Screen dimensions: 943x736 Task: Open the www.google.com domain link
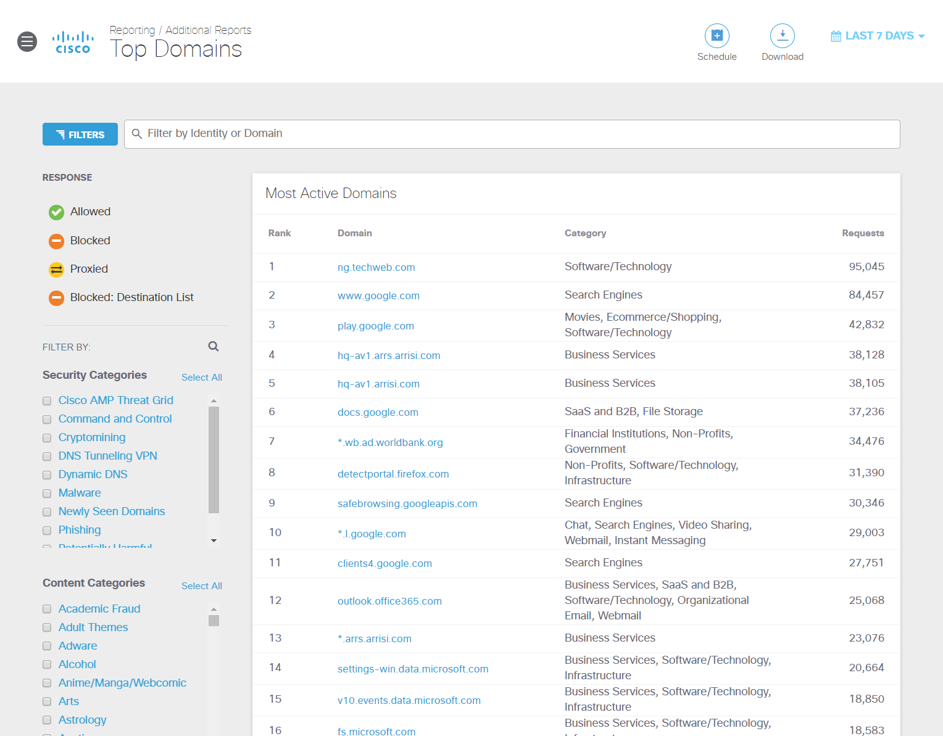coord(378,296)
